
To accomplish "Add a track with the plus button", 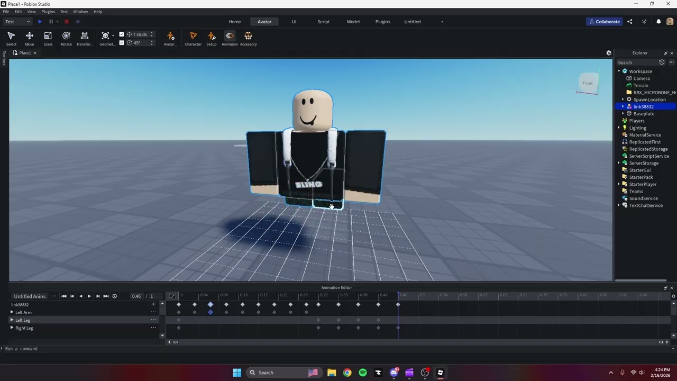I will (153, 304).
